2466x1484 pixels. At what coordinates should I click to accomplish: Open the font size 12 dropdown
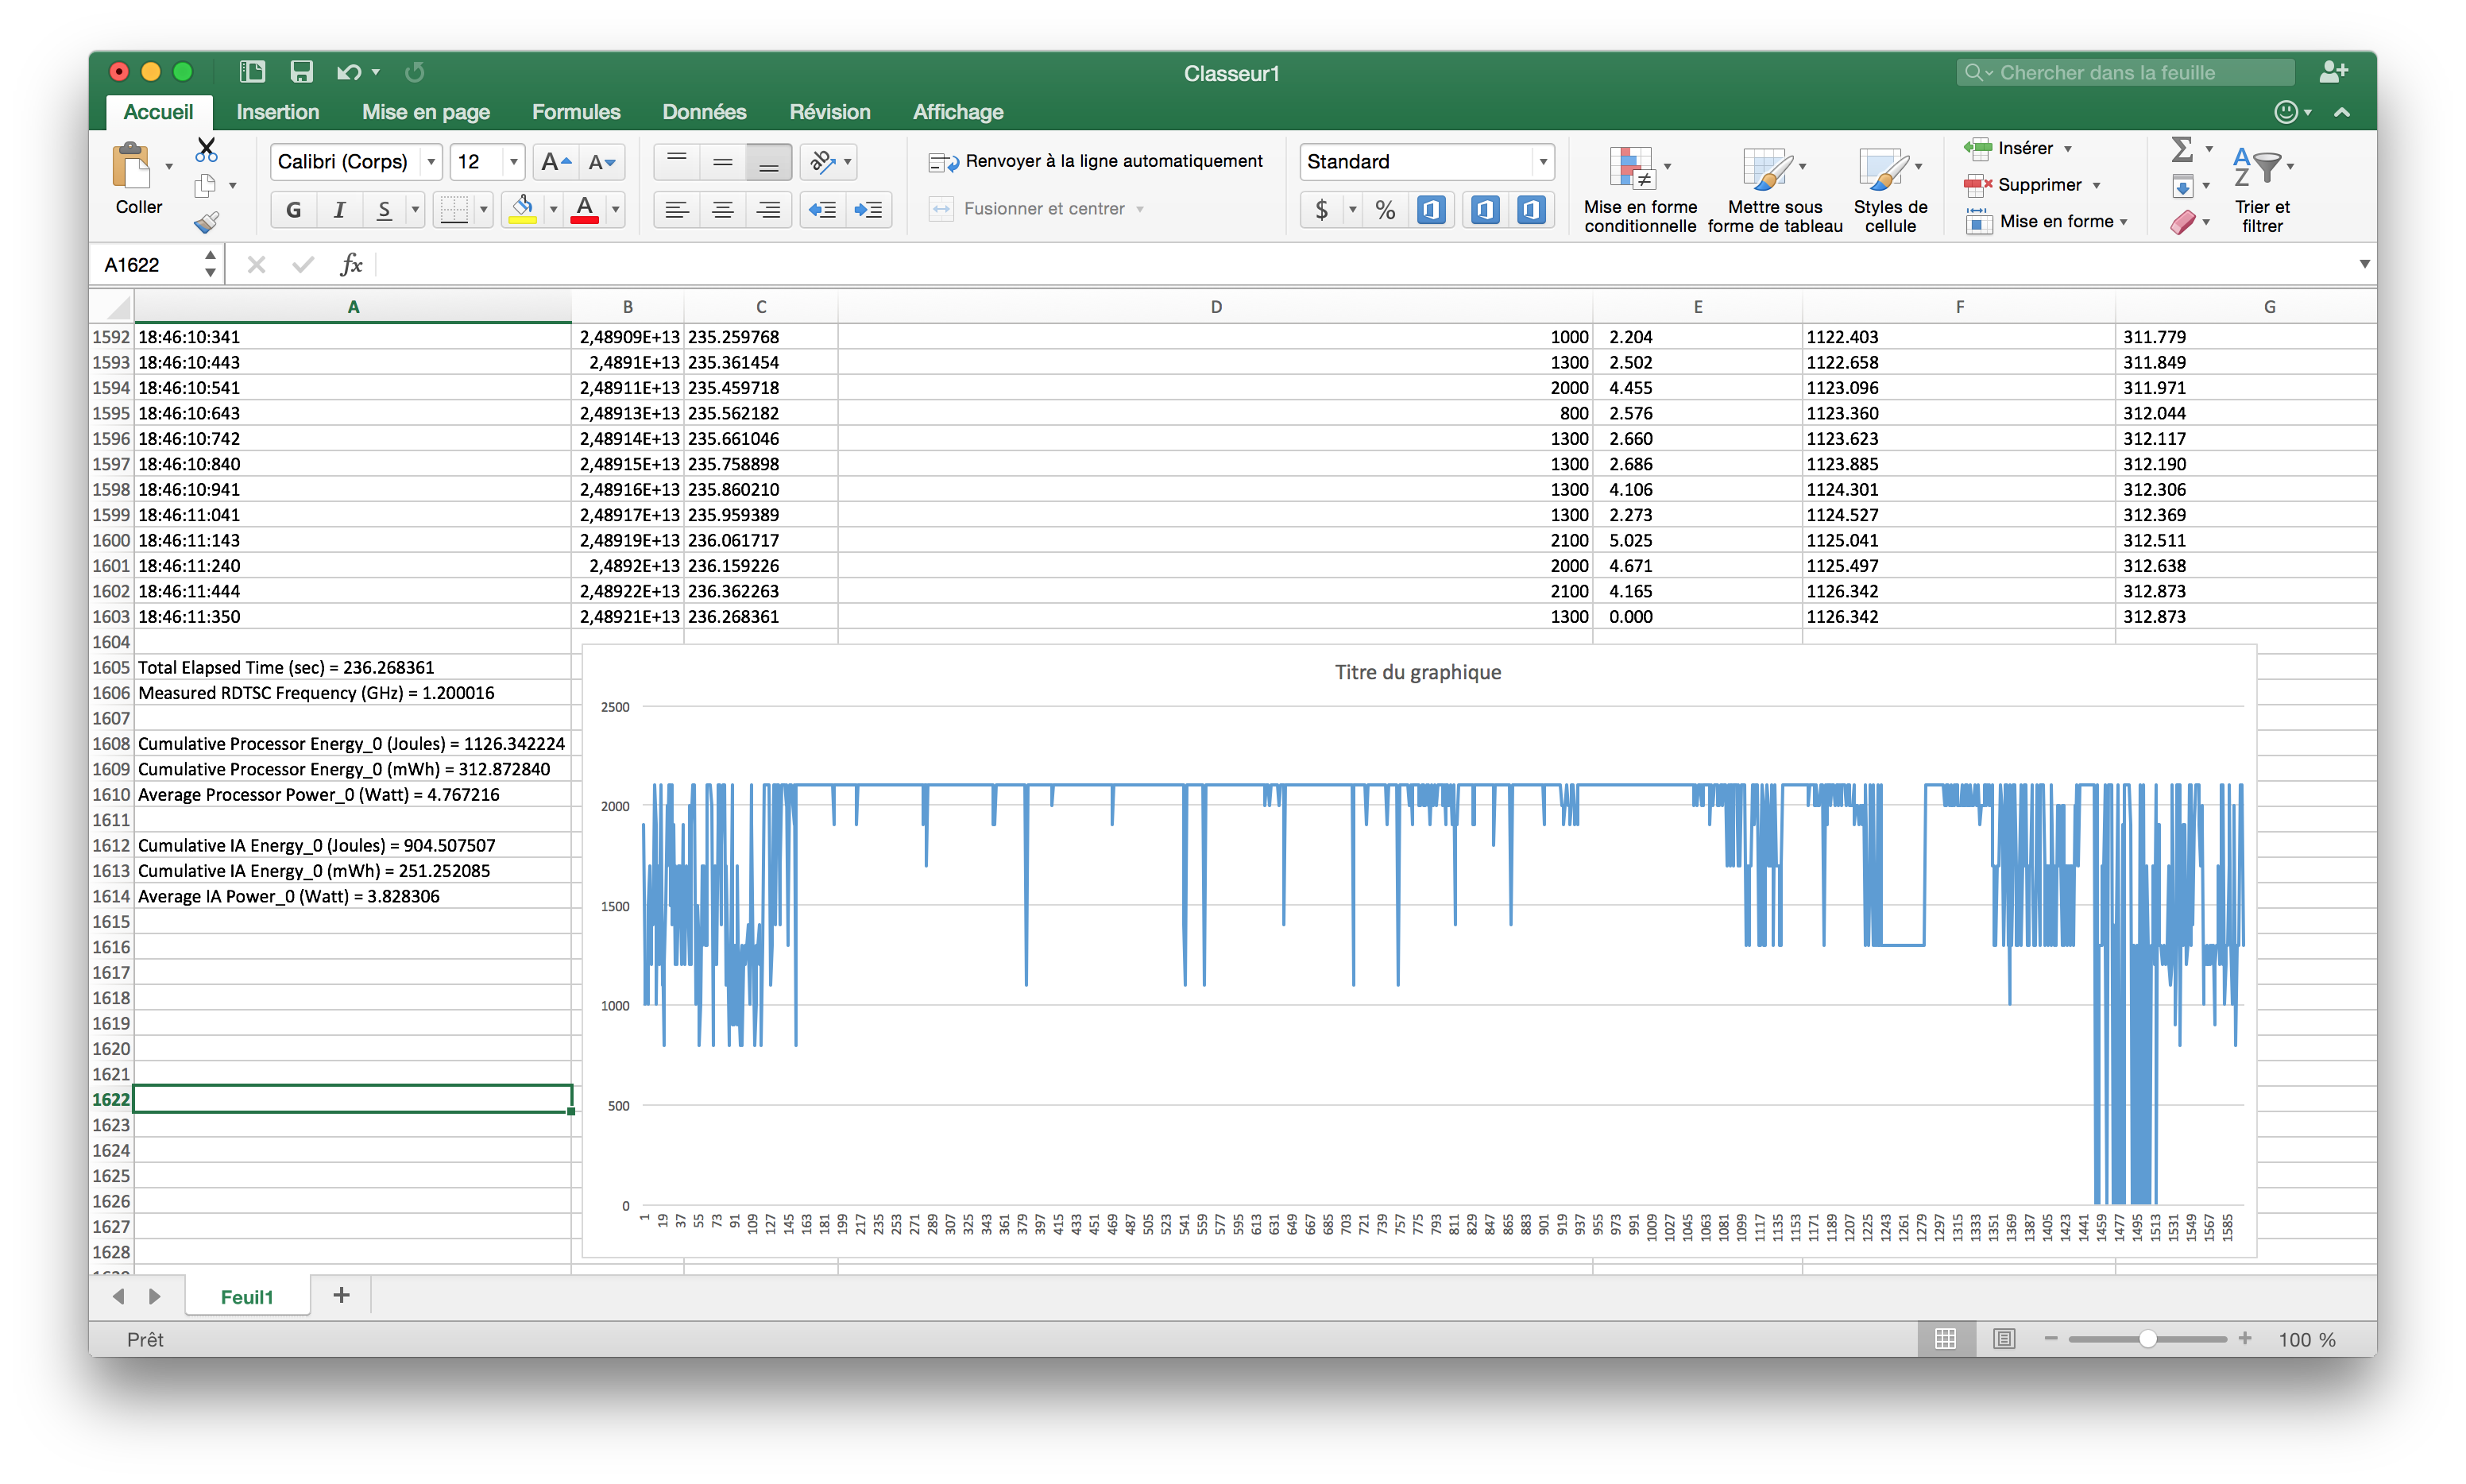tap(513, 162)
